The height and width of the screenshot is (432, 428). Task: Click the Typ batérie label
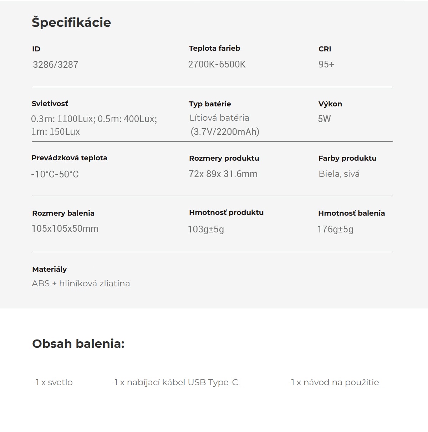click(210, 104)
